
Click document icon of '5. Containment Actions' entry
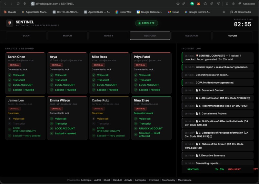click(x=197, y=113)
